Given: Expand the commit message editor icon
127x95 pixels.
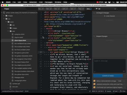Looking at the screenshot, I should pyautogui.click(x=124, y=71).
